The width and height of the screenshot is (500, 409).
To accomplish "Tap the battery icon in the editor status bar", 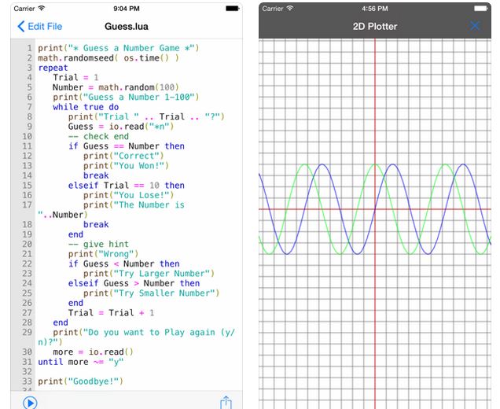I will [233, 9].
